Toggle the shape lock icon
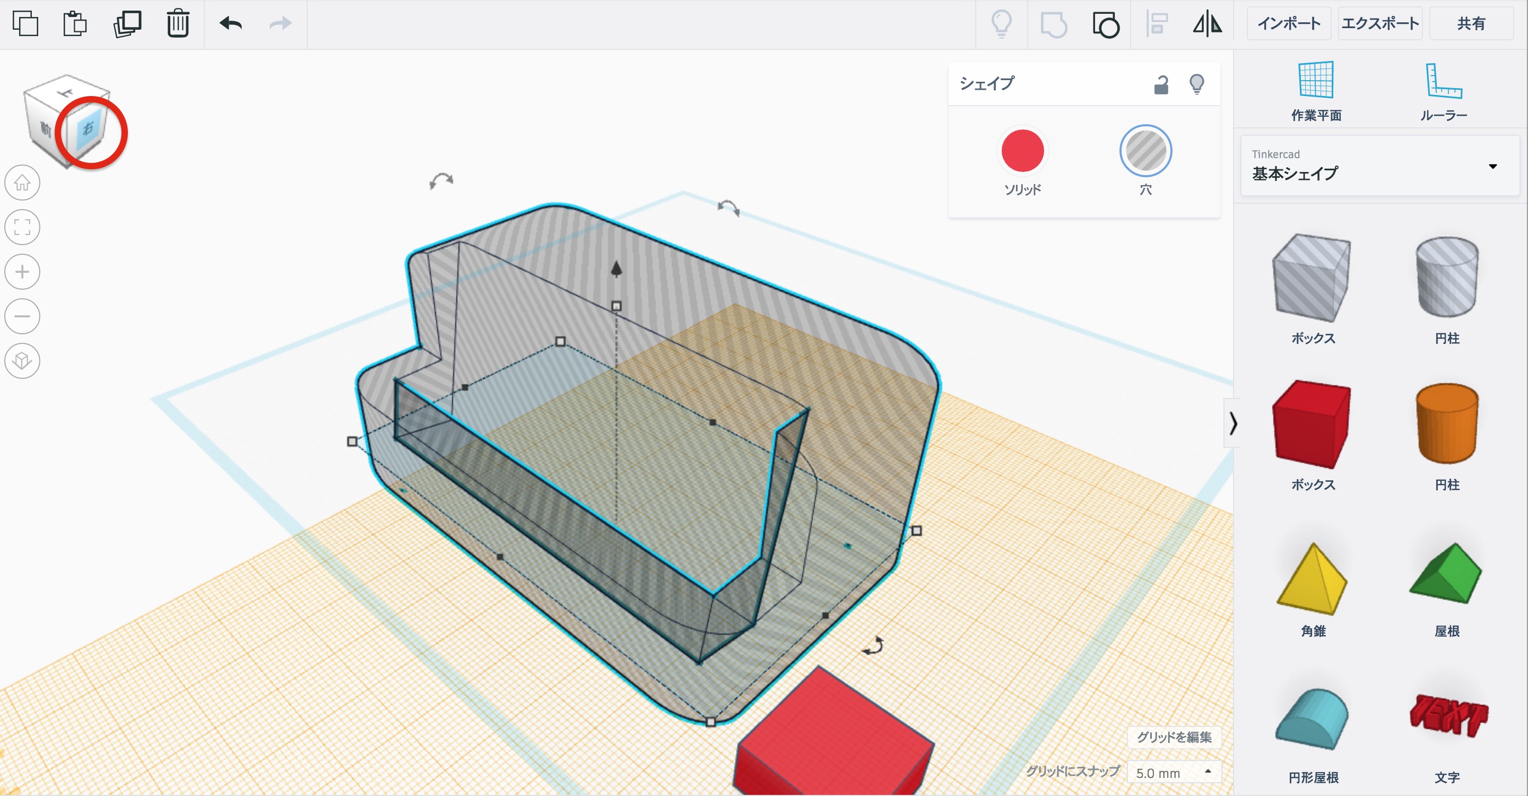The height and width of the screenshot is (796, 1528). click(1161, 85)
